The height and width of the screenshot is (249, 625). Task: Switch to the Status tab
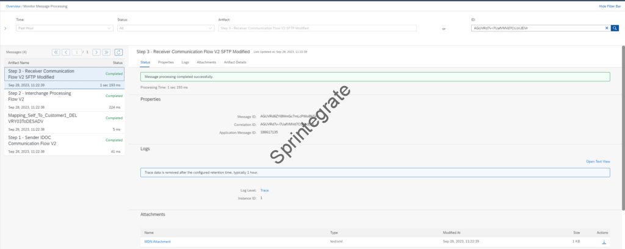click(x=145, y=62)
